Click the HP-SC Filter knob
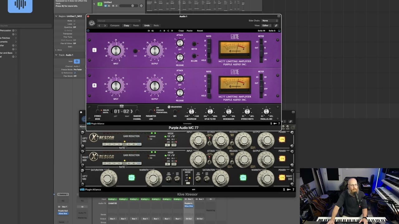Viewport: 399px width, 224px height. click(210, 112)
